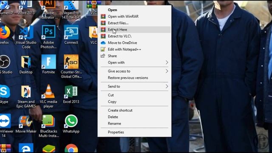Viewport: 272px width, 153px height.
Task: Open OBS Studio icon
Action: pyautogui.click(x=5, y=64)
